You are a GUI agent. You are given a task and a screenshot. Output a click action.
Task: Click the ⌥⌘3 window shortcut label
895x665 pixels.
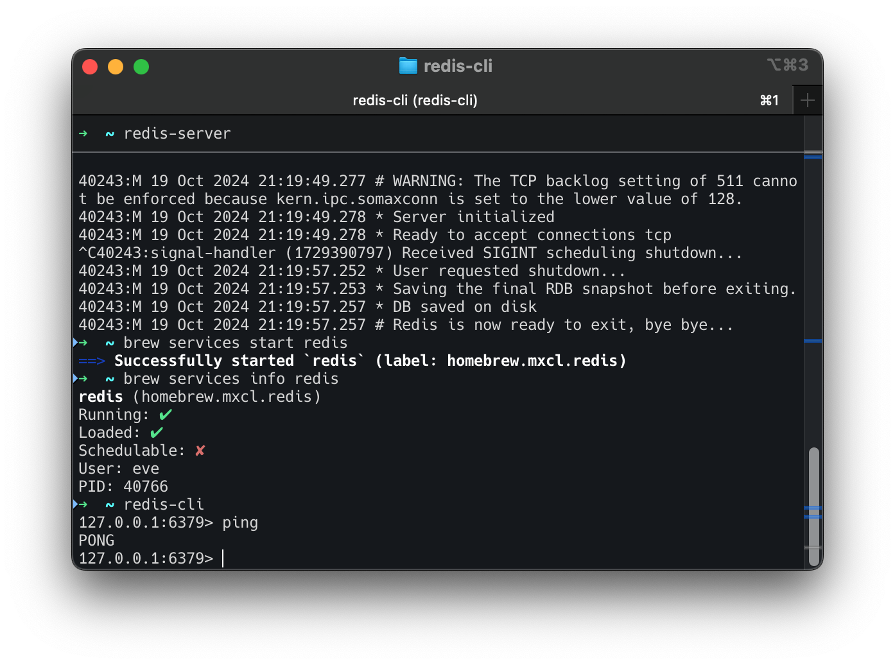click(787, 65)
